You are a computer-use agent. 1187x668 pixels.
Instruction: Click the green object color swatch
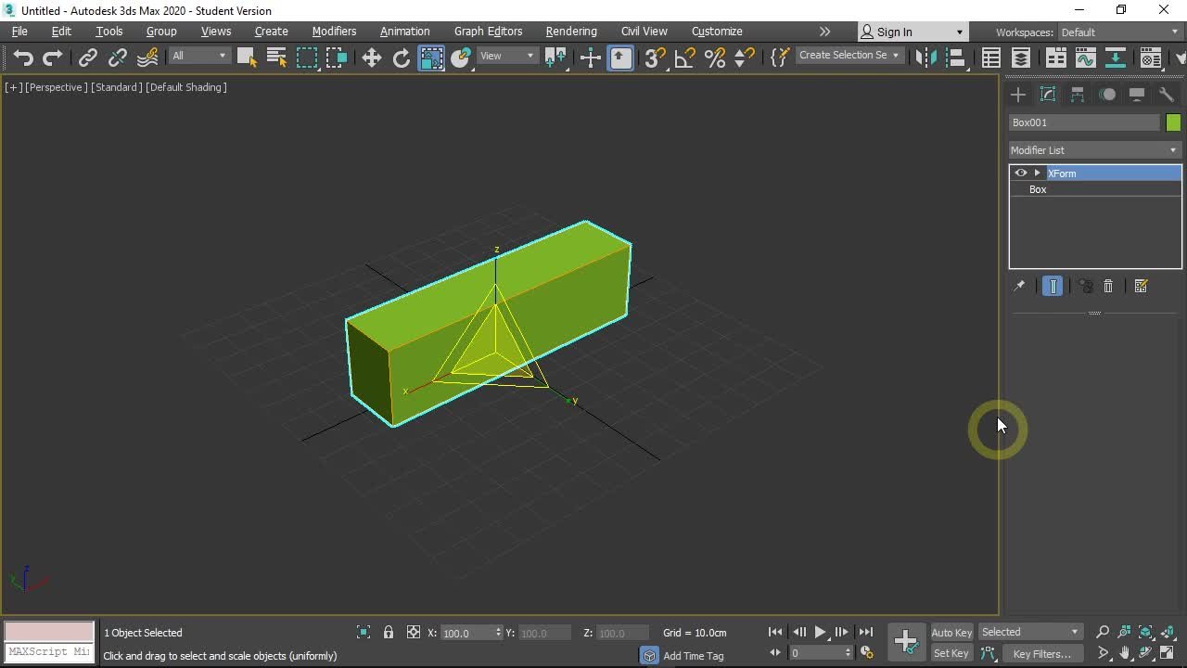[x=1173, y=122]
